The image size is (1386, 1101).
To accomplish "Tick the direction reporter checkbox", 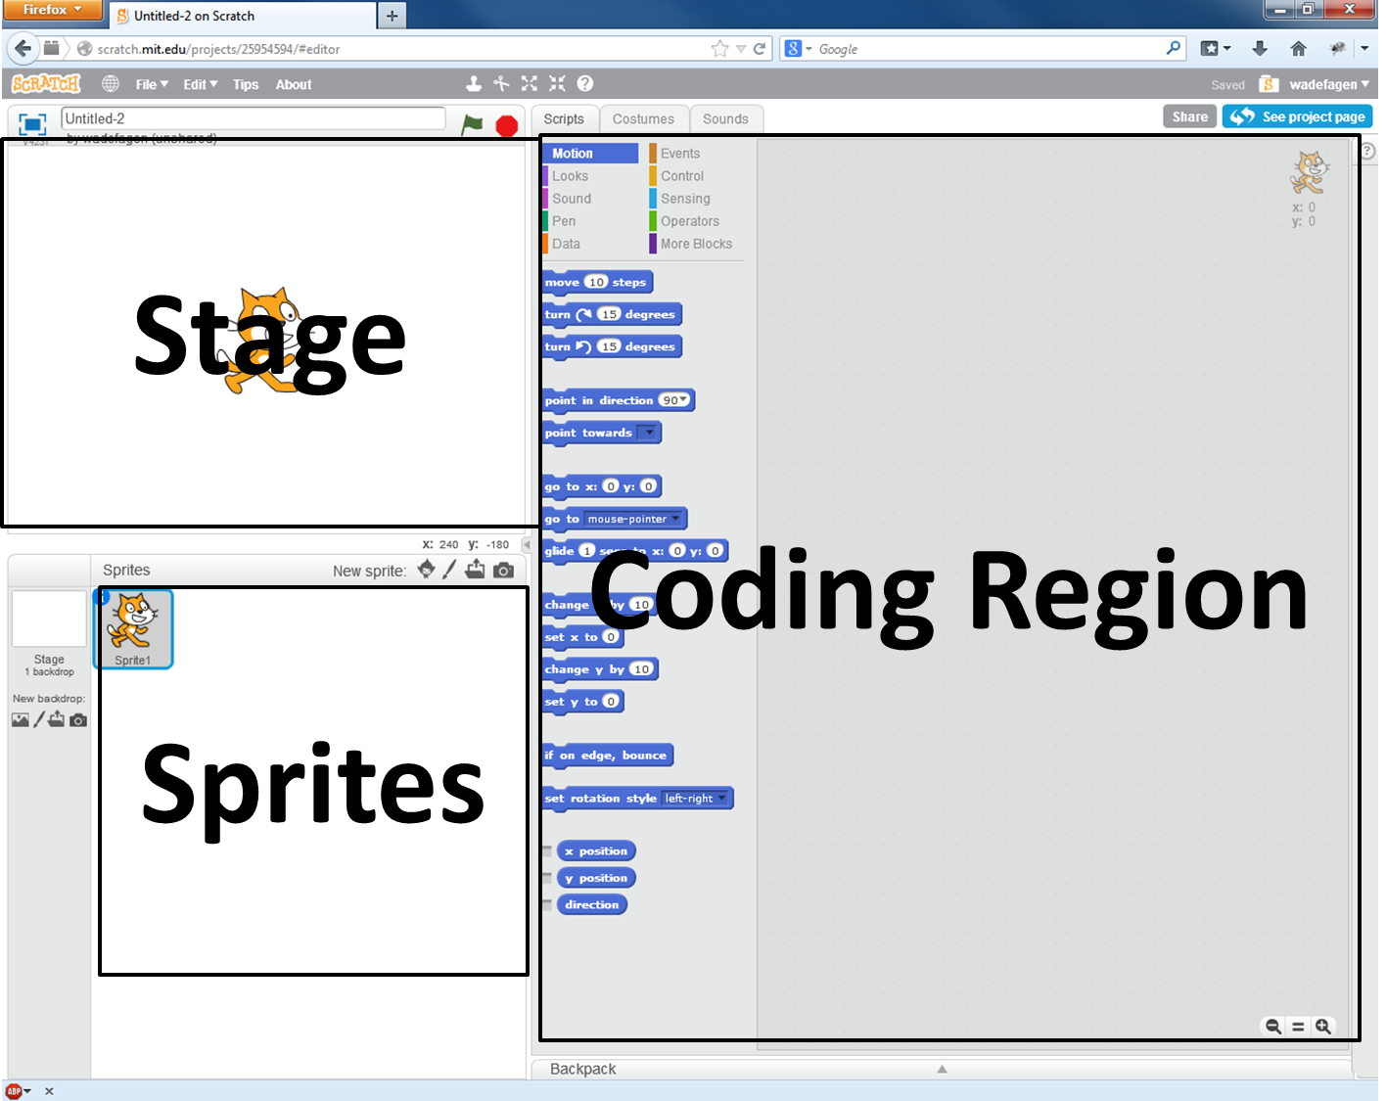I will 547,905.
